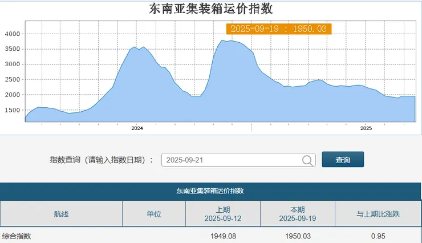This screenshot has width=422, height=243.
Task: Click the 上期 2025-09-12 column header
Action: 223,214
